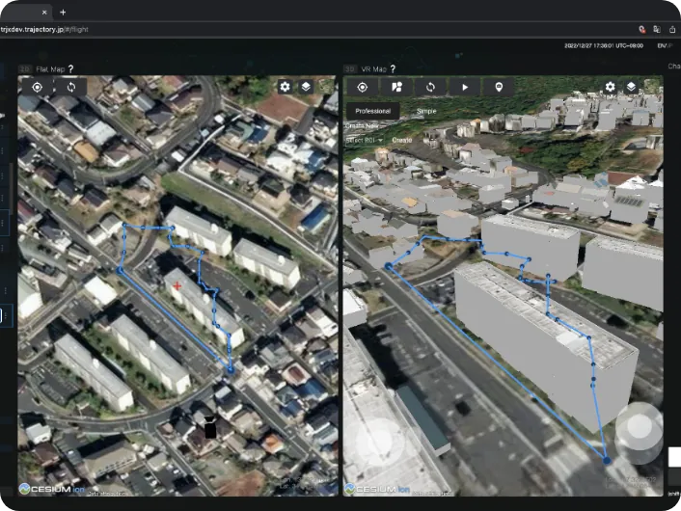The image size is (681, 511).
Task: Click the Cesium ion logo on Flat Map
Action: pyautogui.click(x=52, y=489)
